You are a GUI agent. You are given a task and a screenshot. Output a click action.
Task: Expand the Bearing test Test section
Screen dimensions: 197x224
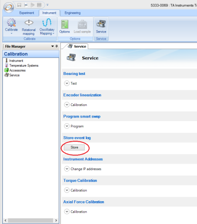[x=67, y=83]
